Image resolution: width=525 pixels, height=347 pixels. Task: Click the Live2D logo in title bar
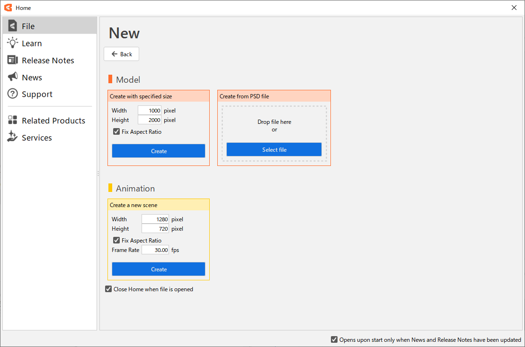tap(8, 8)
